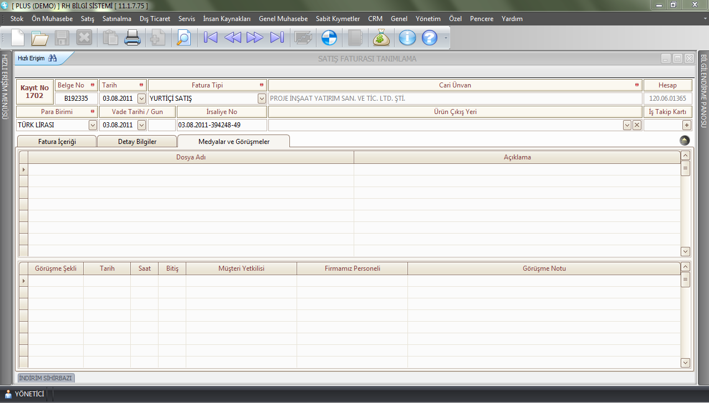Click the İNDİRİM SİHİRBAZI button

pyautogui.click(x=46, y=378)
